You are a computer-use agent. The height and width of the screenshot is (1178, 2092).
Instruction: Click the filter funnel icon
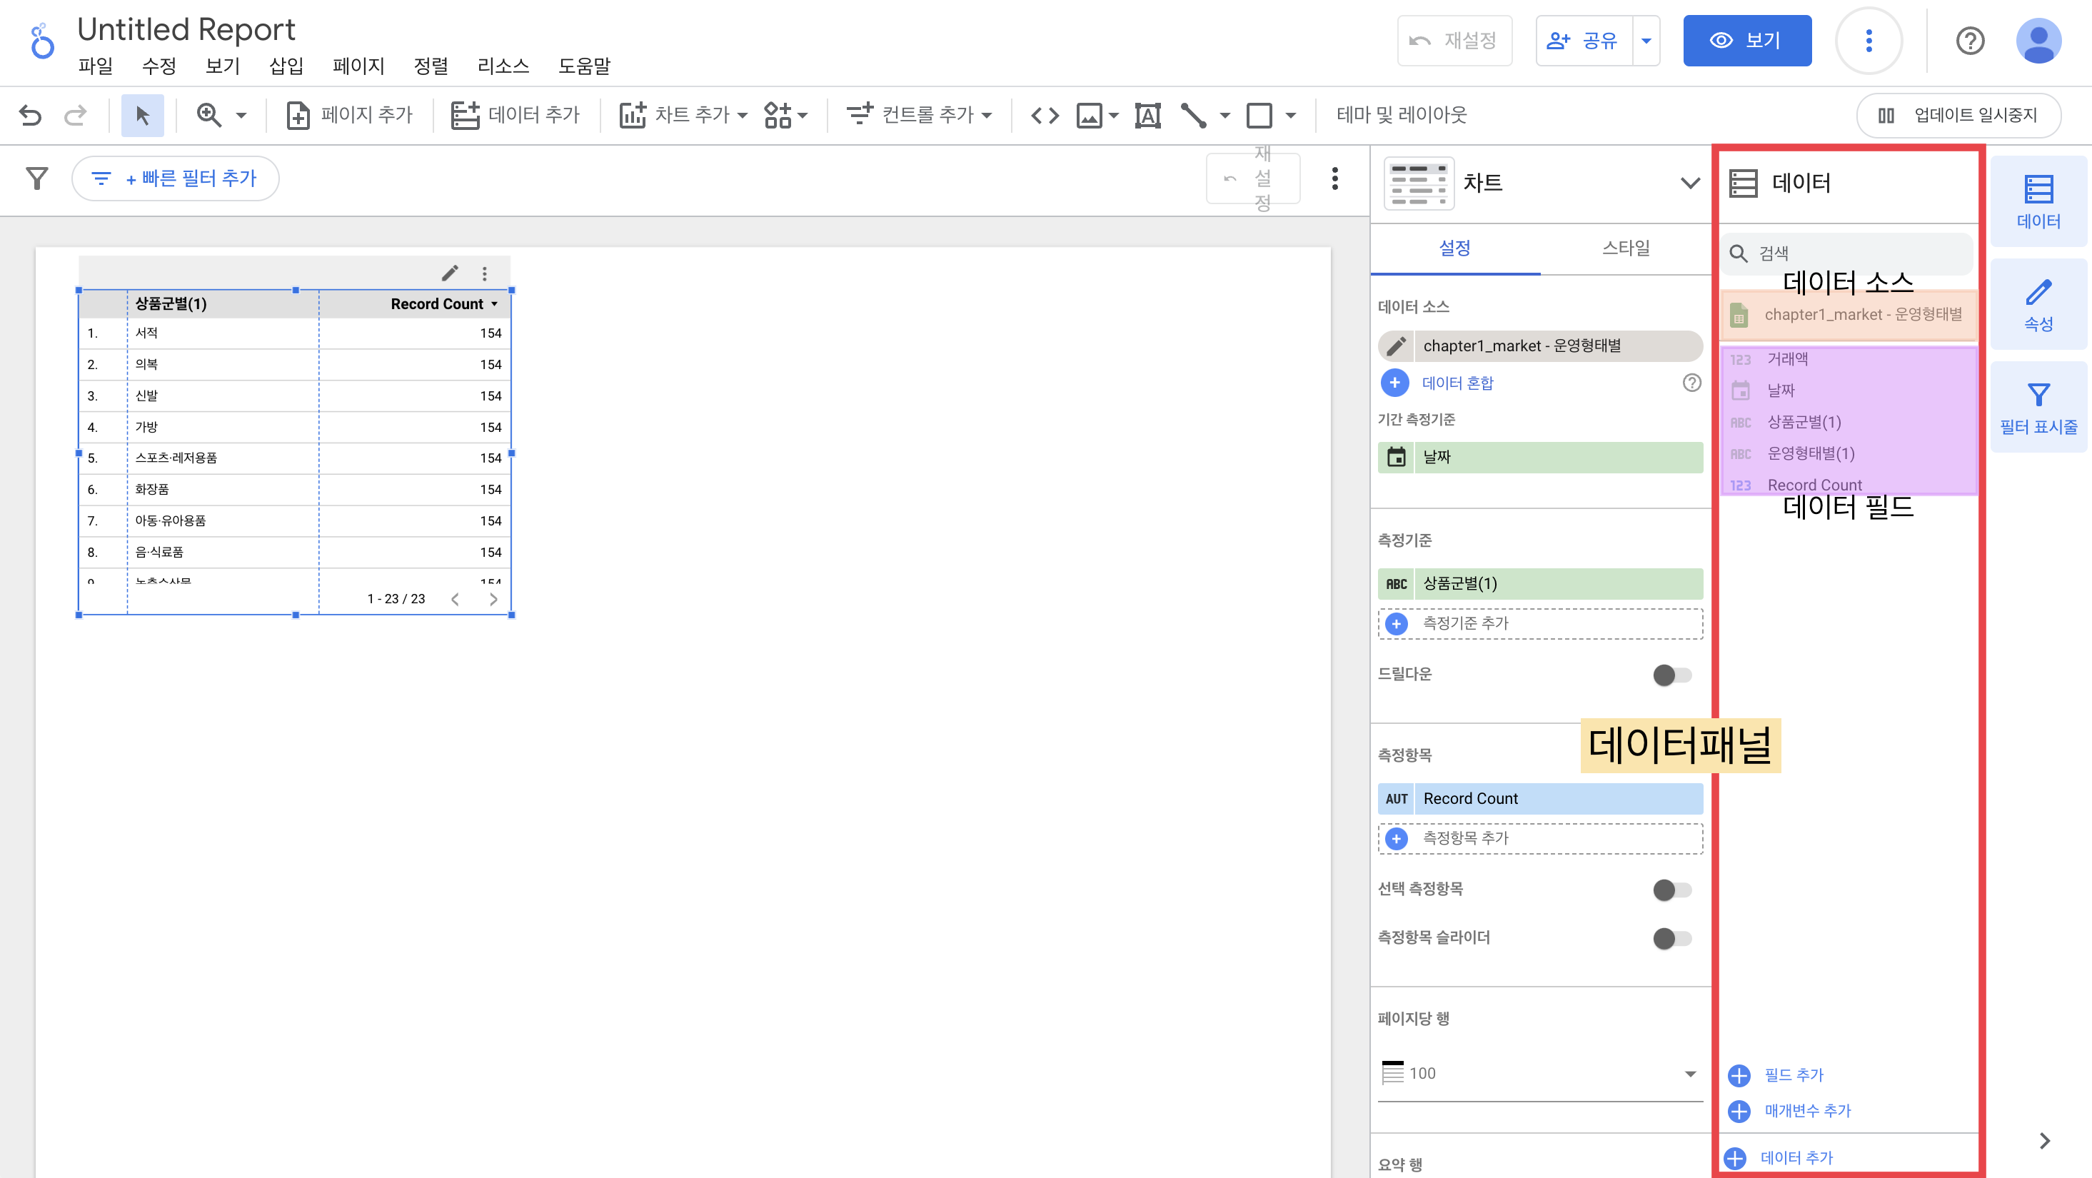pyautogui.click(x=36, y=178)
